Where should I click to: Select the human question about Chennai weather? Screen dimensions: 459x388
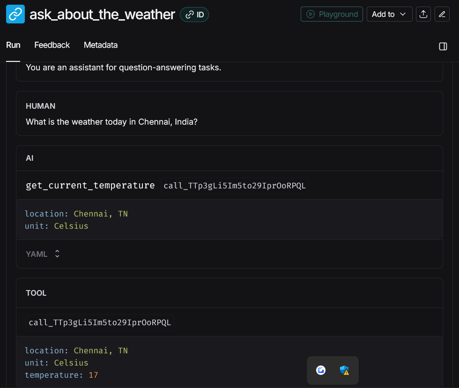coord(111,122)
